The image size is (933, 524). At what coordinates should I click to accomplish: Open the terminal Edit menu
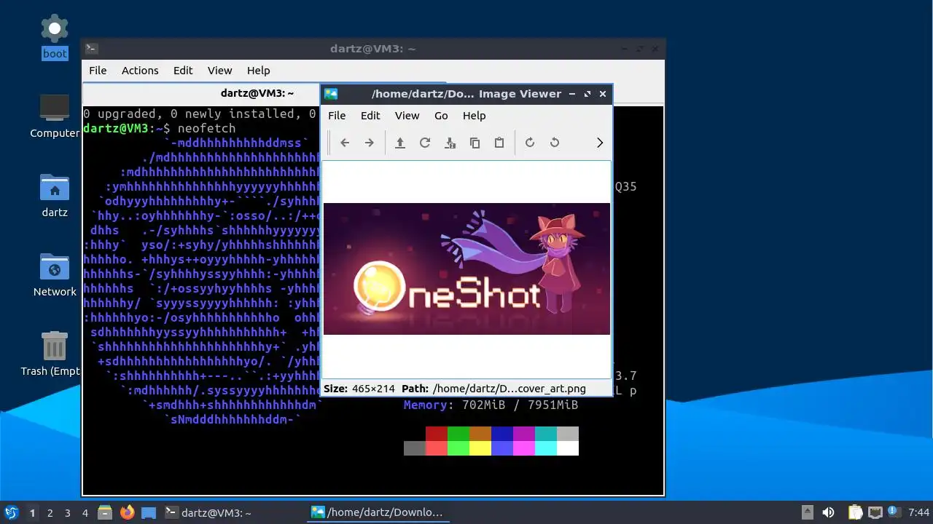coord(183,71)
